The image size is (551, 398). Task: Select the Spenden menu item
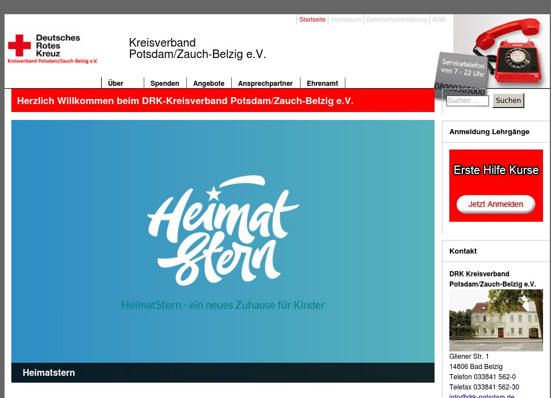point(165,84)
